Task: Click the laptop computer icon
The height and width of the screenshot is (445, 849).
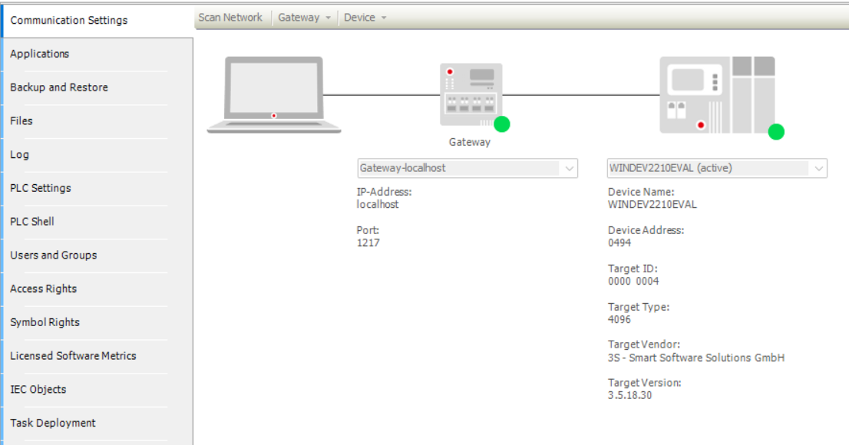Action: coord(273,94)
